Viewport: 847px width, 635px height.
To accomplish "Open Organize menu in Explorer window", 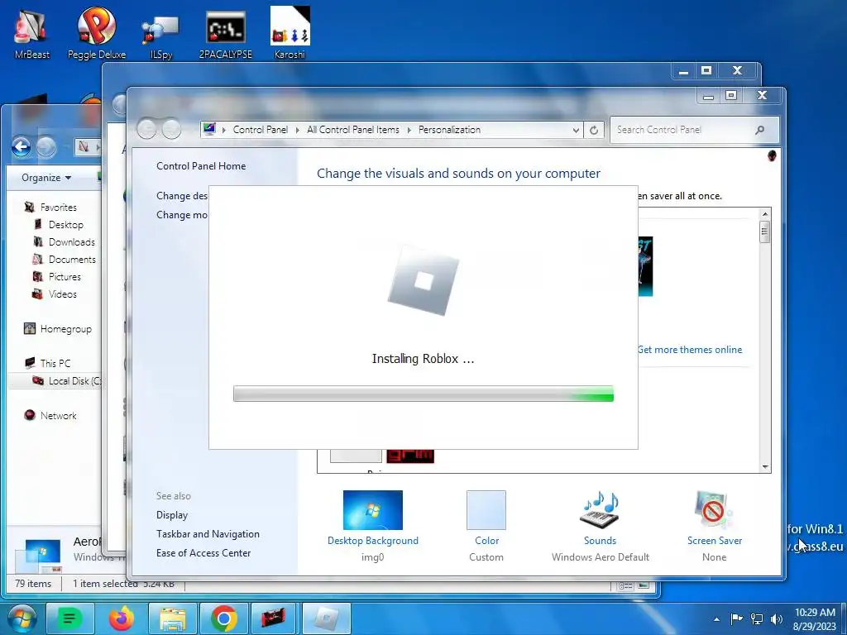I will 46,178.
